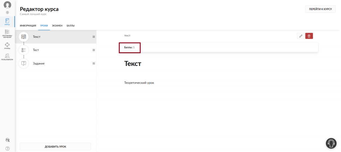Delete the lesson with the red trash button
This screenshot has height=152, width=341.
(x=309, y=36)
